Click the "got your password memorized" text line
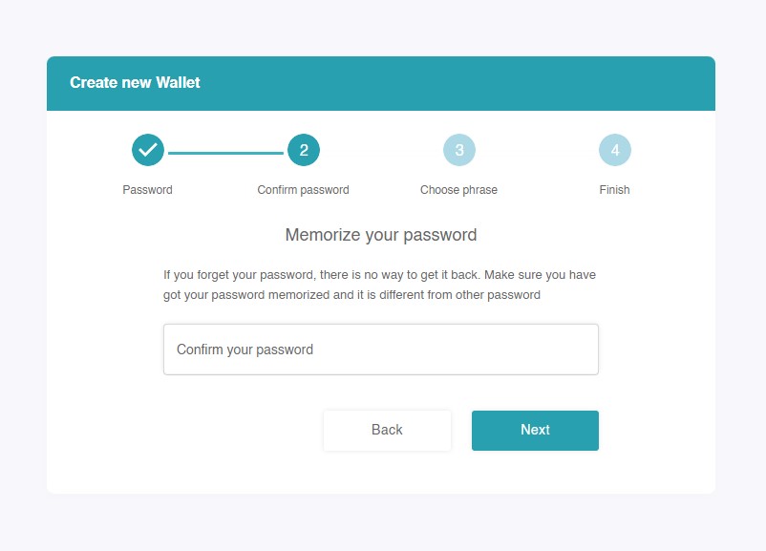This screenshot has height=551, width=766. tap(351, 295)
